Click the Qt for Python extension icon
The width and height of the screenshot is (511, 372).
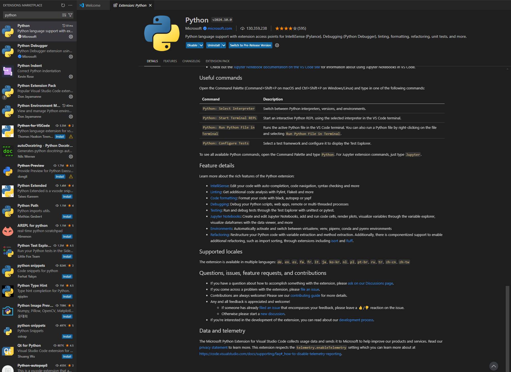(x=8, y=351)
